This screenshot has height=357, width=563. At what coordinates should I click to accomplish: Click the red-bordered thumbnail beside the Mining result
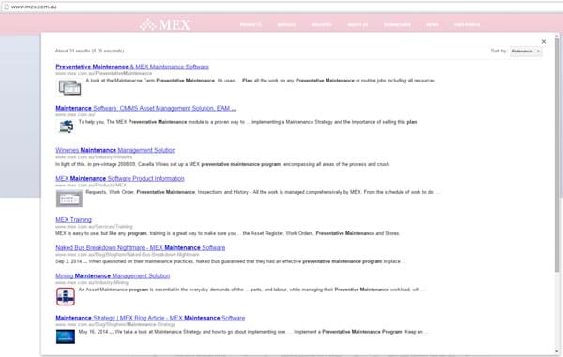point(66,296)
